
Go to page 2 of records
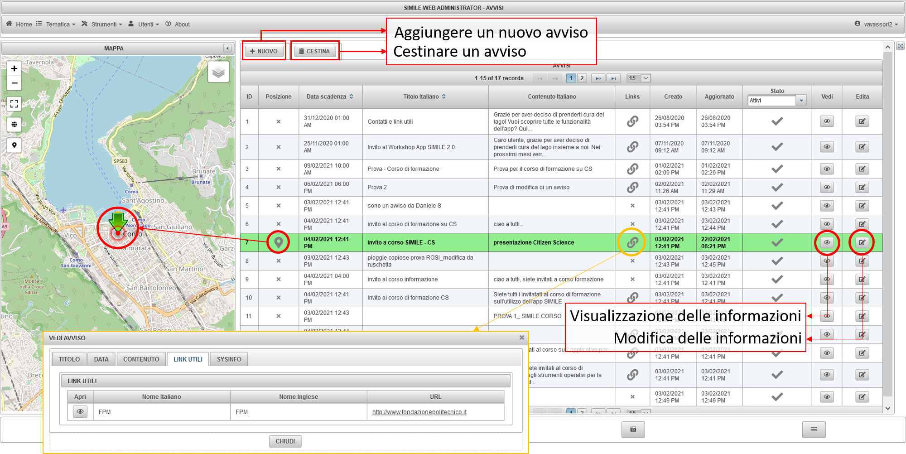582,78
